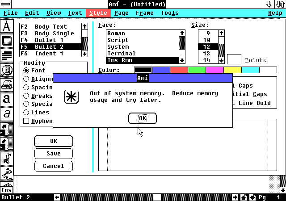This screenshot has width=286, height=201.
Task: Click the minimize down-arrow in title bar
Action: pos(269,4)
